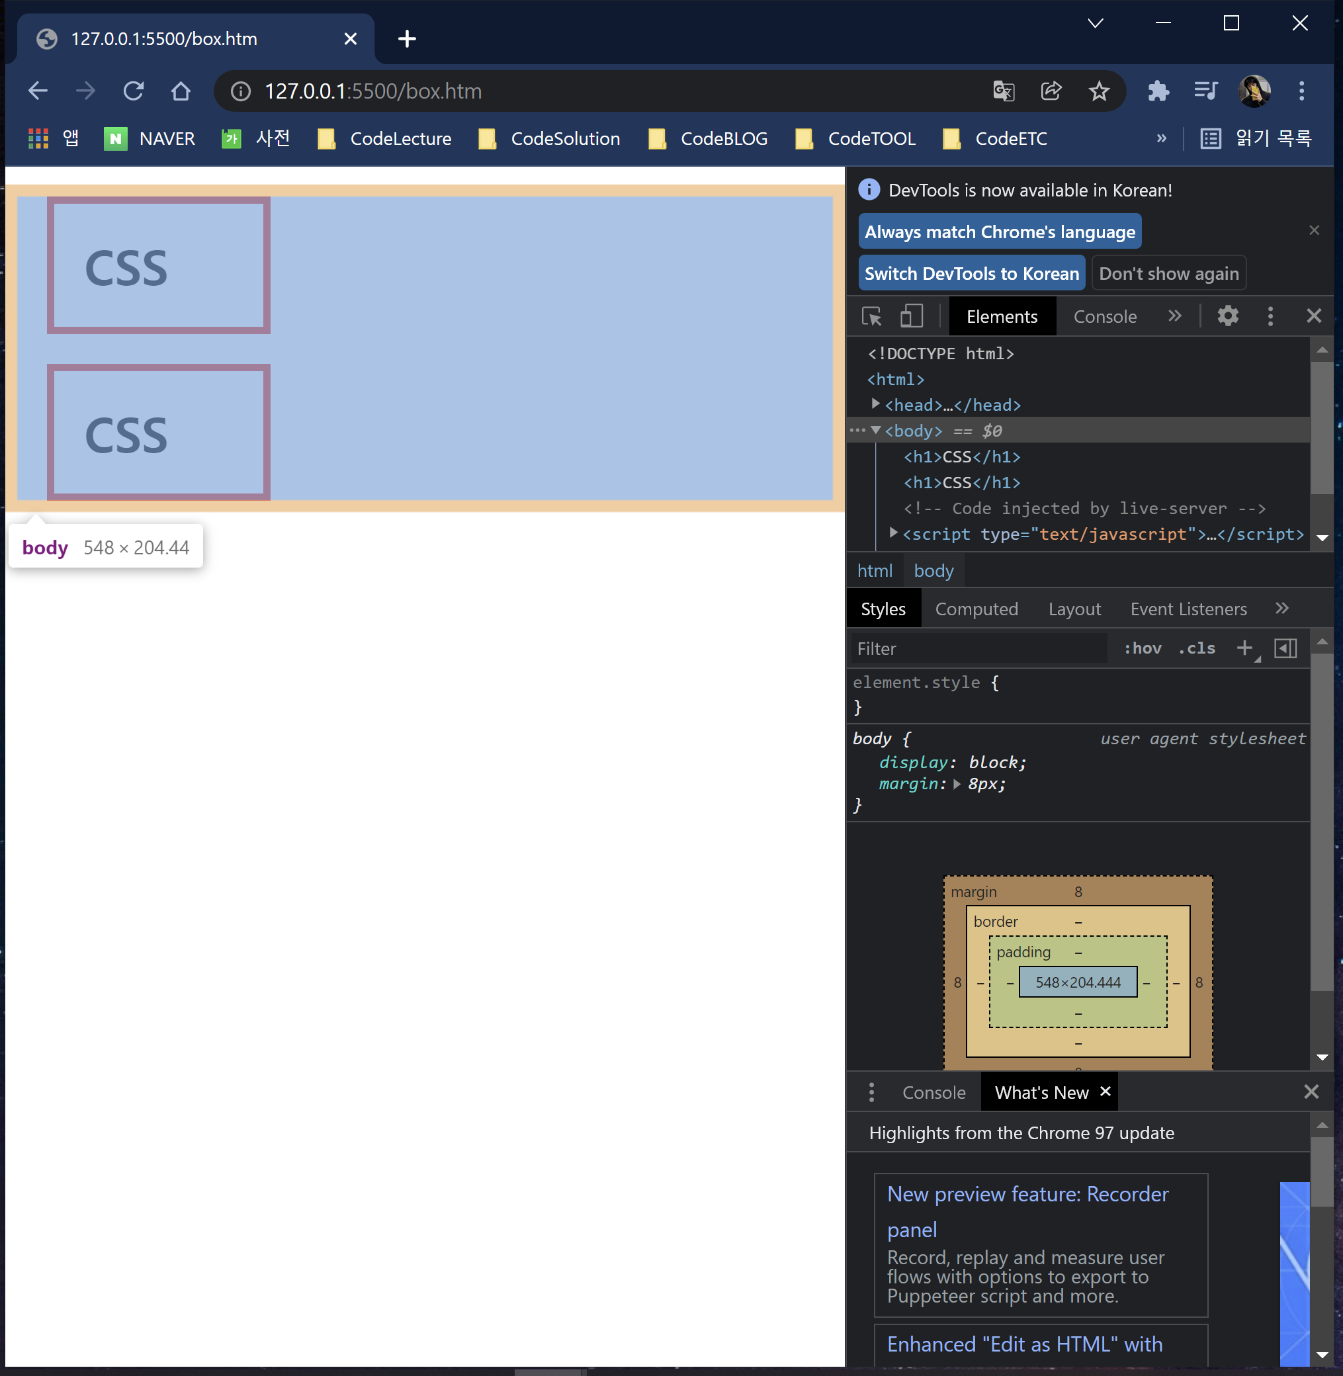Show more DevTools panel tabs
The height and width of the screenshot is (1376, 1343).
tap(1174, 316)
